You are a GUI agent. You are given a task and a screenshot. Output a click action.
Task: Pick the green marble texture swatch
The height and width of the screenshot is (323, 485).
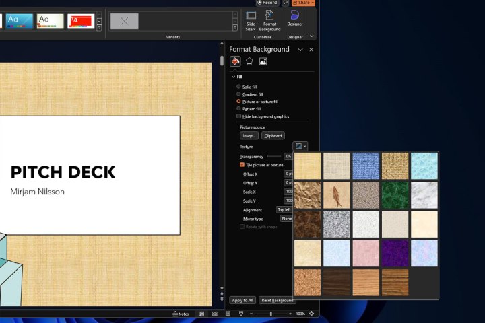[x=395, y=195]
